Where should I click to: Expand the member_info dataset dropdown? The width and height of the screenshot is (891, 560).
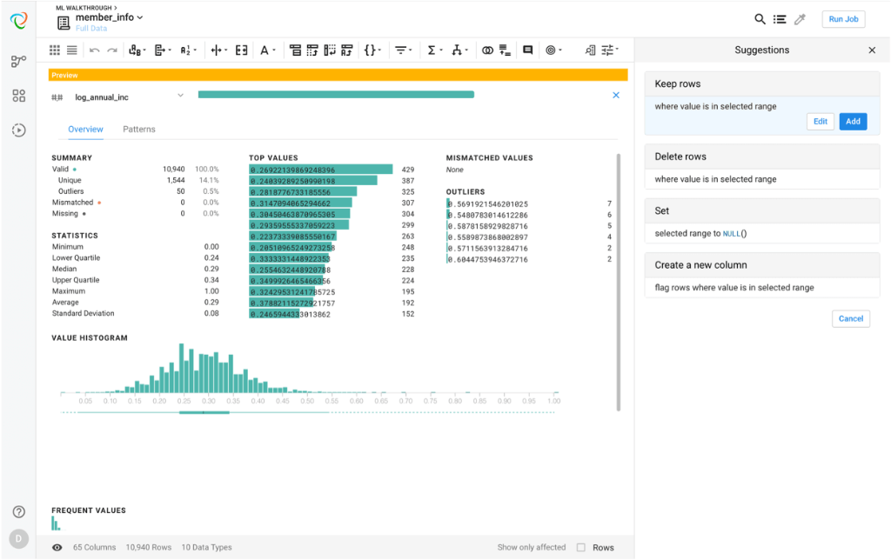click(140, 17)
